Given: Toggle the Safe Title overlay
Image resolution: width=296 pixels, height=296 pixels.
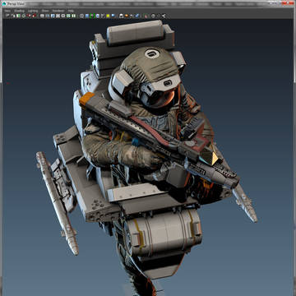Looking at the screenshot, I should 73,16.
